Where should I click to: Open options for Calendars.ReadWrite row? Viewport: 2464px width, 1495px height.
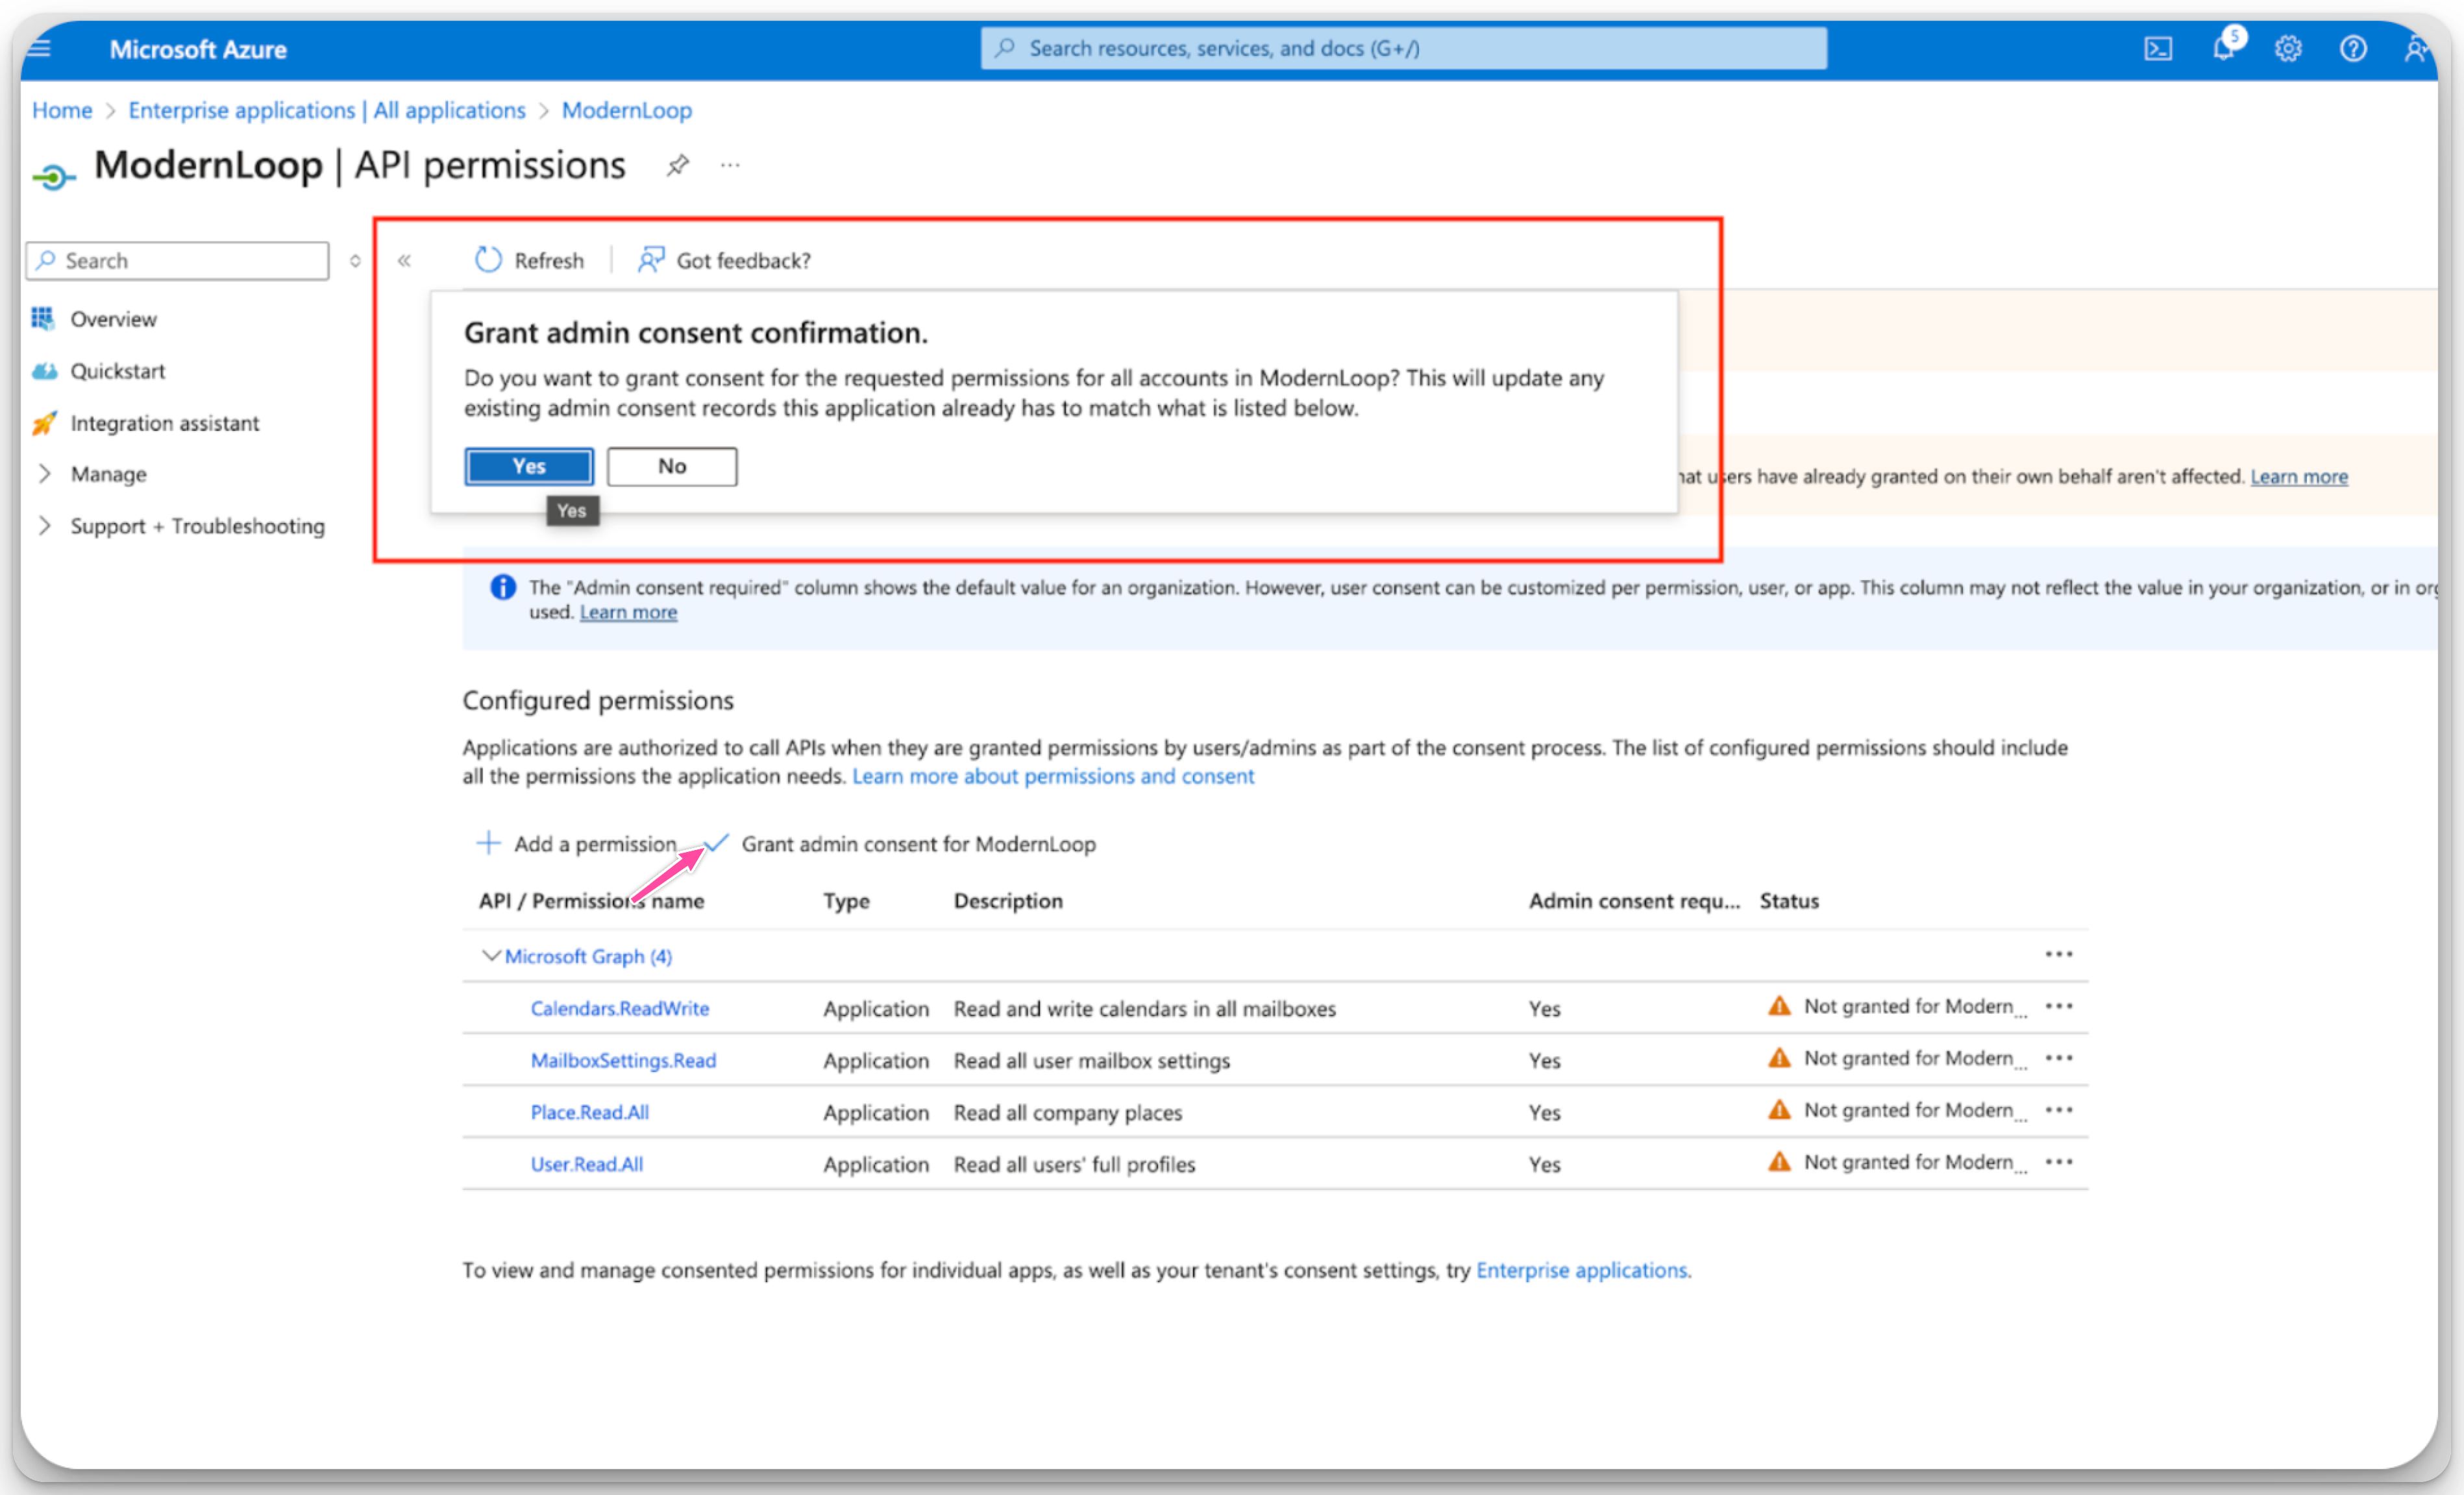click(2059, 1006)
